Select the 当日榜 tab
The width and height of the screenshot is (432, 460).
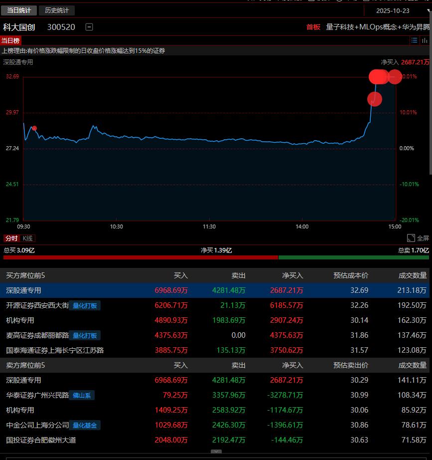tap(10, 40)
